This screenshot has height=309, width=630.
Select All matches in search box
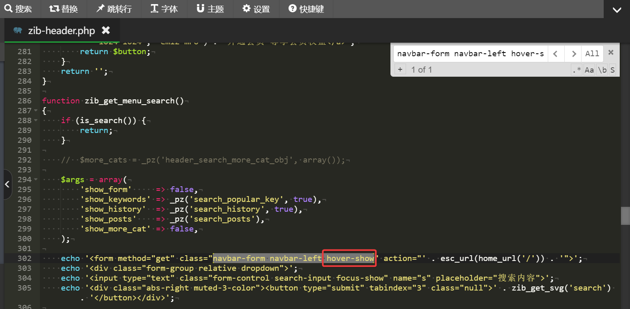(592, 54)
